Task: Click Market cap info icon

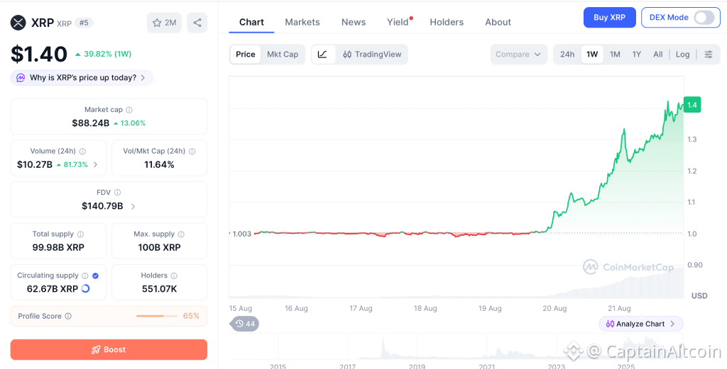Action: 129,110
